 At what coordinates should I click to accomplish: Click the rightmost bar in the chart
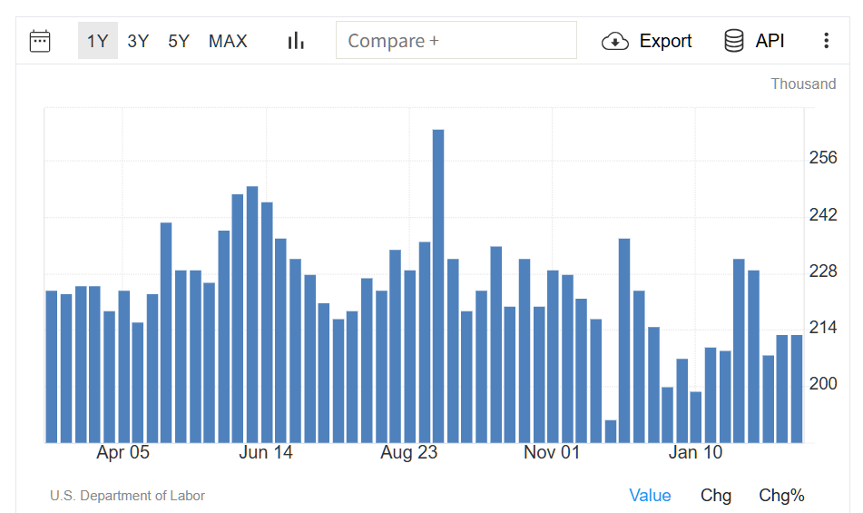coord(797,389)
